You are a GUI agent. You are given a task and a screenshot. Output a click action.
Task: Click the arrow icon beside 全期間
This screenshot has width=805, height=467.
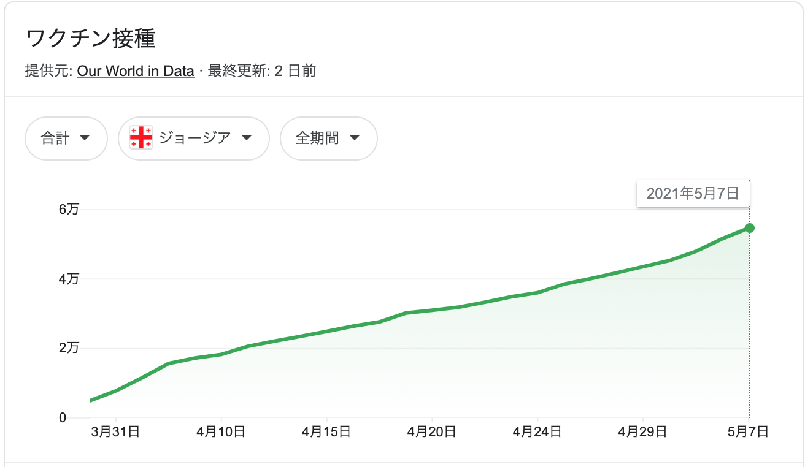pyautogui.click(x=355, y=139)
